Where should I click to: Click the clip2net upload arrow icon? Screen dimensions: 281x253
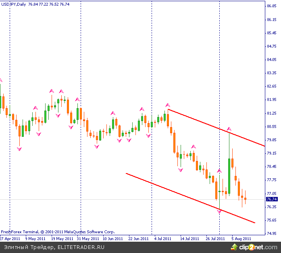(x=234, y=247)
